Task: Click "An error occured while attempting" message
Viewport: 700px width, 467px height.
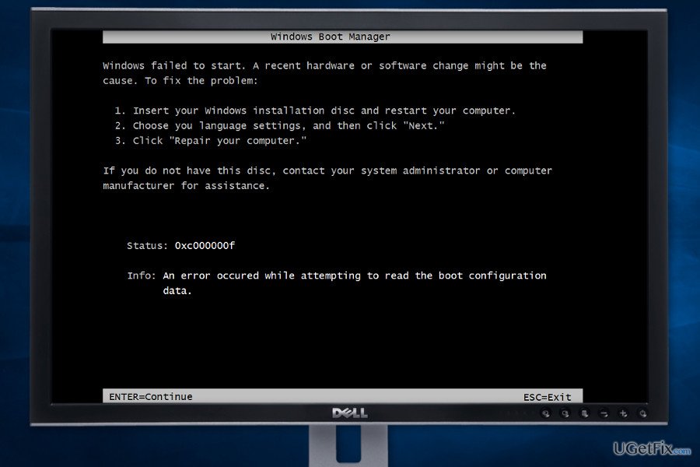Action: [x=355, y=276]
